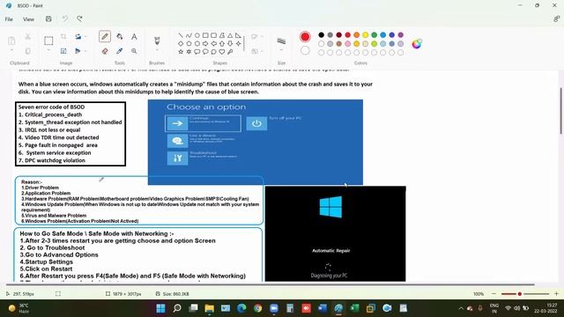Open the View menu
The height and width of the screenshot is (317, 564).
(28, 19)
